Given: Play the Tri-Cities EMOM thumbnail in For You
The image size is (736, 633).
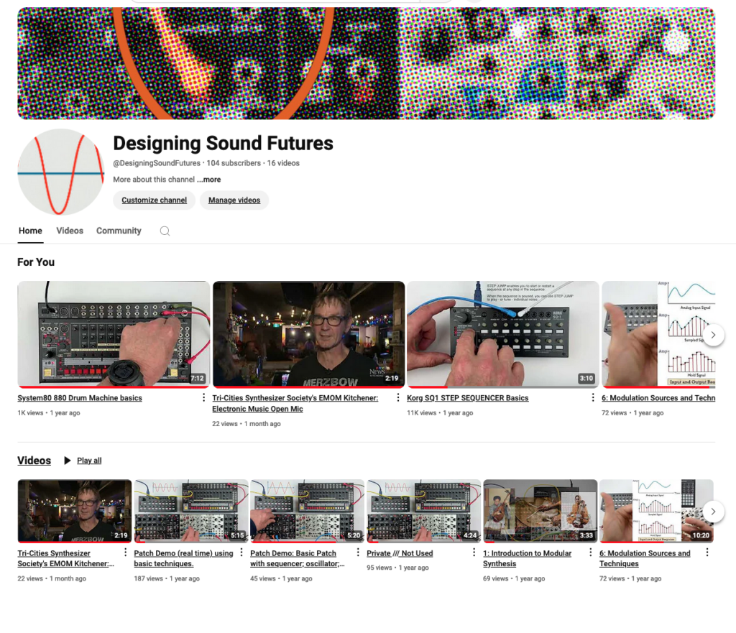Looking at the screenshot, I should pyautogui.click(x=308, y=335).
